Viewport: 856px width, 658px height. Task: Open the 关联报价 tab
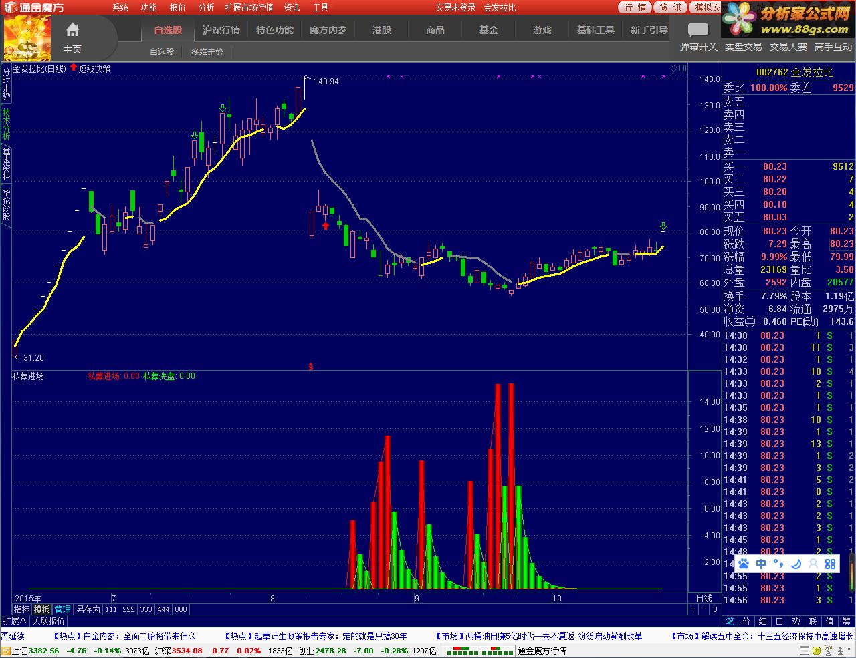[x=48, y=621]
